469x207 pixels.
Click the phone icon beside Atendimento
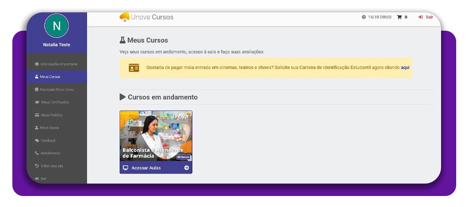coord(37,153)
